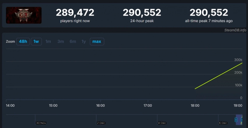Click the start of the yellow-green line at 18:00

[x=195, y=89]
